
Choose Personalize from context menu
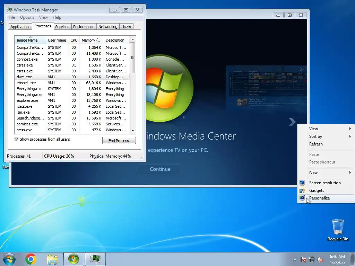[326, 198]
